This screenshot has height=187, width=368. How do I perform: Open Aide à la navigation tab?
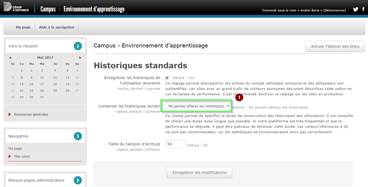coord(56,27)
